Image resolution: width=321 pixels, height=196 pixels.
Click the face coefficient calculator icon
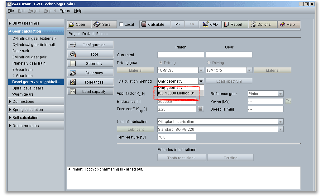tap(201, 109)
